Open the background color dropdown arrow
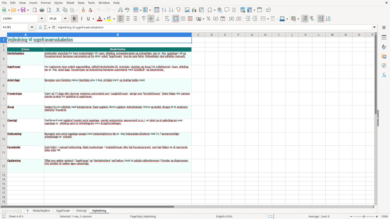 [x=114, y=19]
